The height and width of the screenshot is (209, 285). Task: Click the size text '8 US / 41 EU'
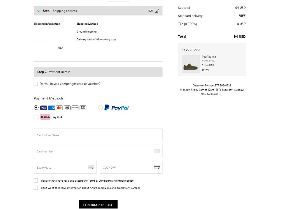pos(208,65)
